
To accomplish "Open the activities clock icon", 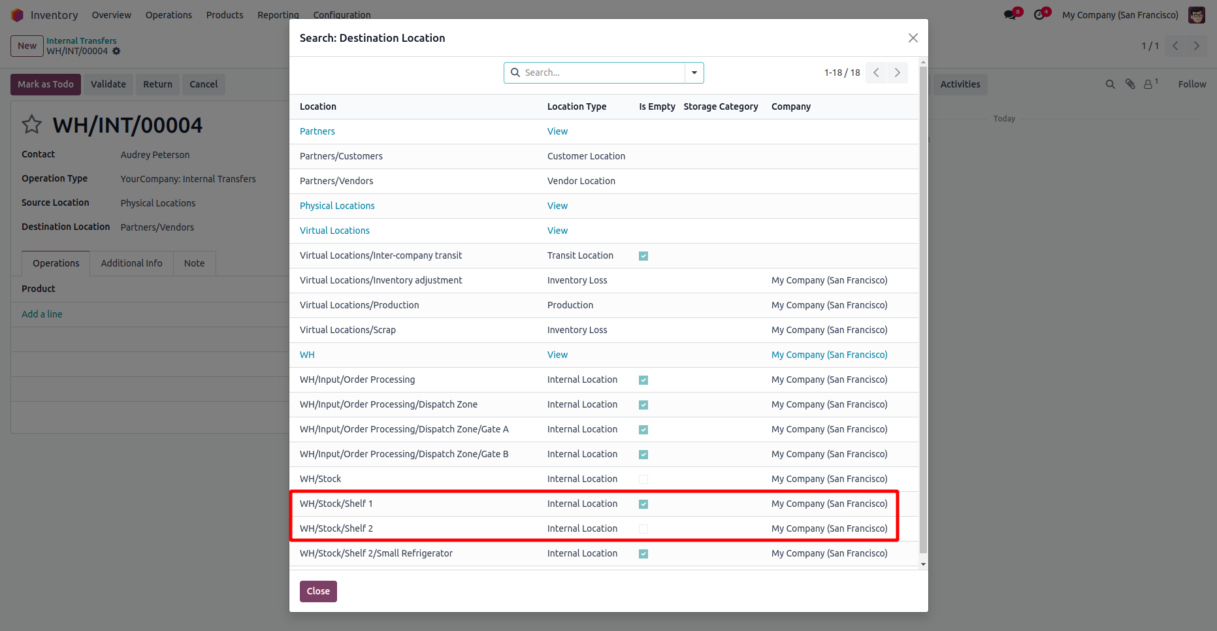I will coord(1039,15).
